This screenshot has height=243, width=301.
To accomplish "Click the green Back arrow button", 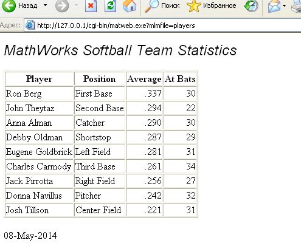I will pos(9,5).
